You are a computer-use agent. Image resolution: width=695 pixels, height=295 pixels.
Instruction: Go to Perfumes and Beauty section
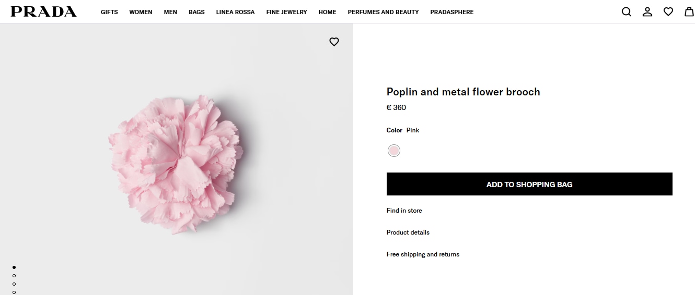click(x=383, y=12)
